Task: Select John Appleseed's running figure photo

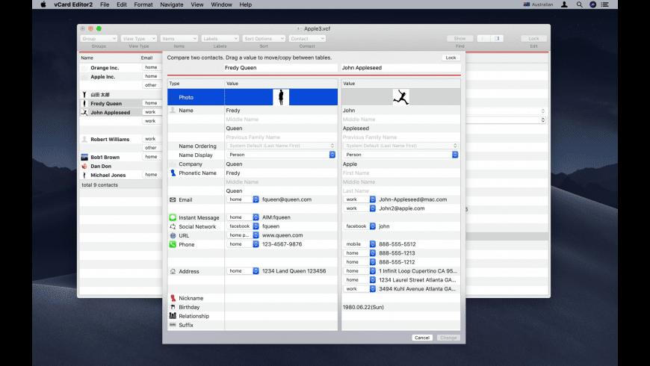Action: pyautogui.click(x=401, y=97)
